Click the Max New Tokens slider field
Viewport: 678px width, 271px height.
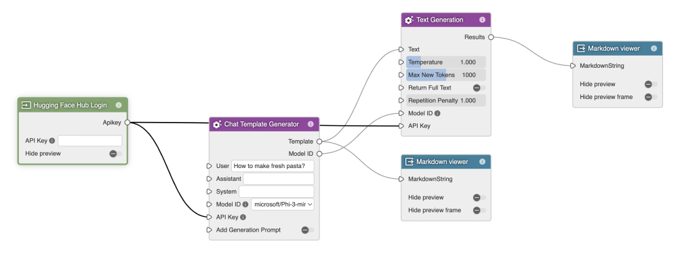446,75
